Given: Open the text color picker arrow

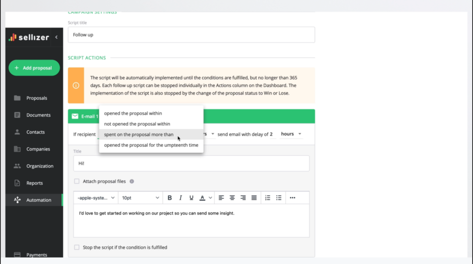Looking at the screenshot, I should coord(211,198).
